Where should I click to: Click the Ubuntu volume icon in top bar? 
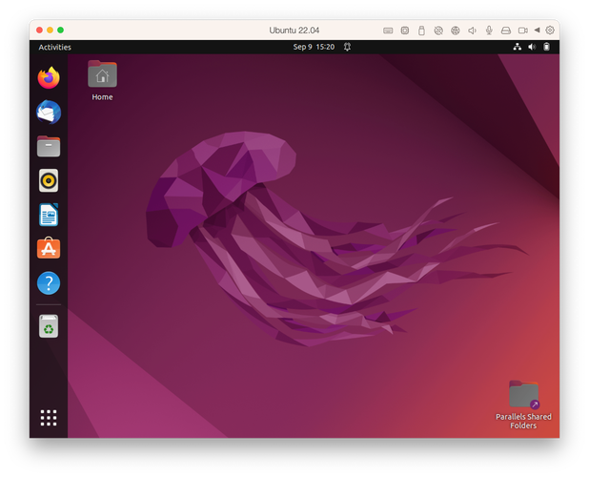[532, 47]
